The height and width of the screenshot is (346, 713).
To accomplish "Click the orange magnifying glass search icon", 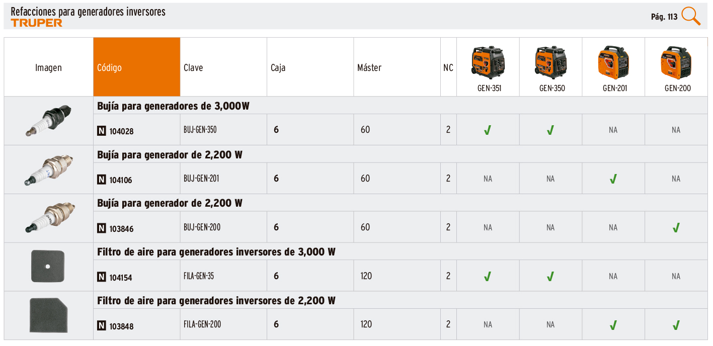I will click(x=691, y=16).
